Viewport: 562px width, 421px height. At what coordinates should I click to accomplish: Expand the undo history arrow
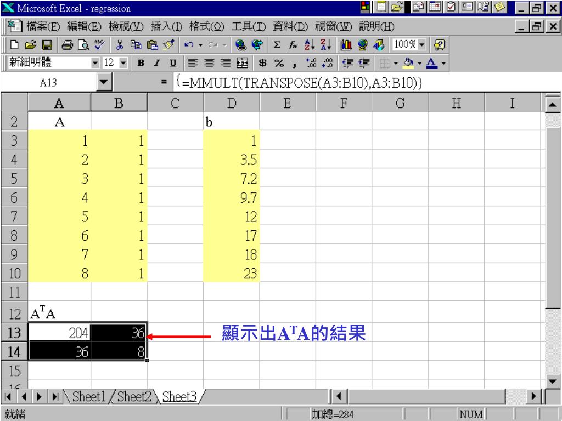pos(200,45)
